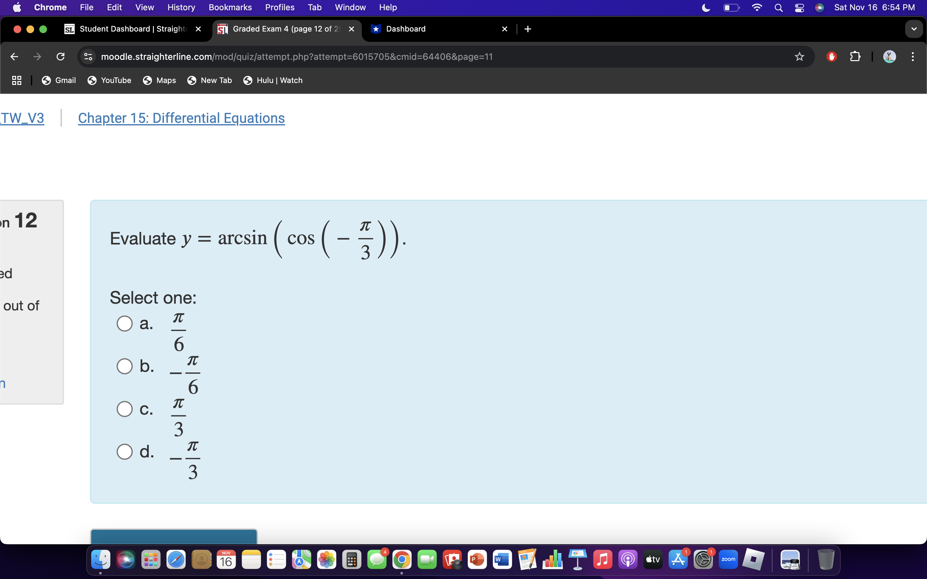The width and height of the screenshot is (927, 579).
Task: Bookmark this page with the star icon
Action: pyautogui.click(x=799, y=57)
